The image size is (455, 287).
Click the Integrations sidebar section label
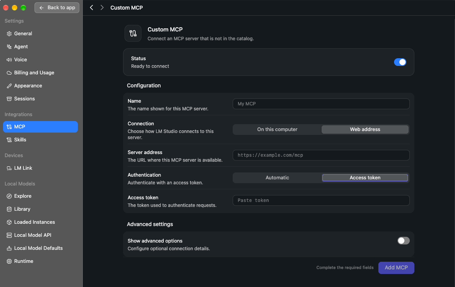(18, 115)
